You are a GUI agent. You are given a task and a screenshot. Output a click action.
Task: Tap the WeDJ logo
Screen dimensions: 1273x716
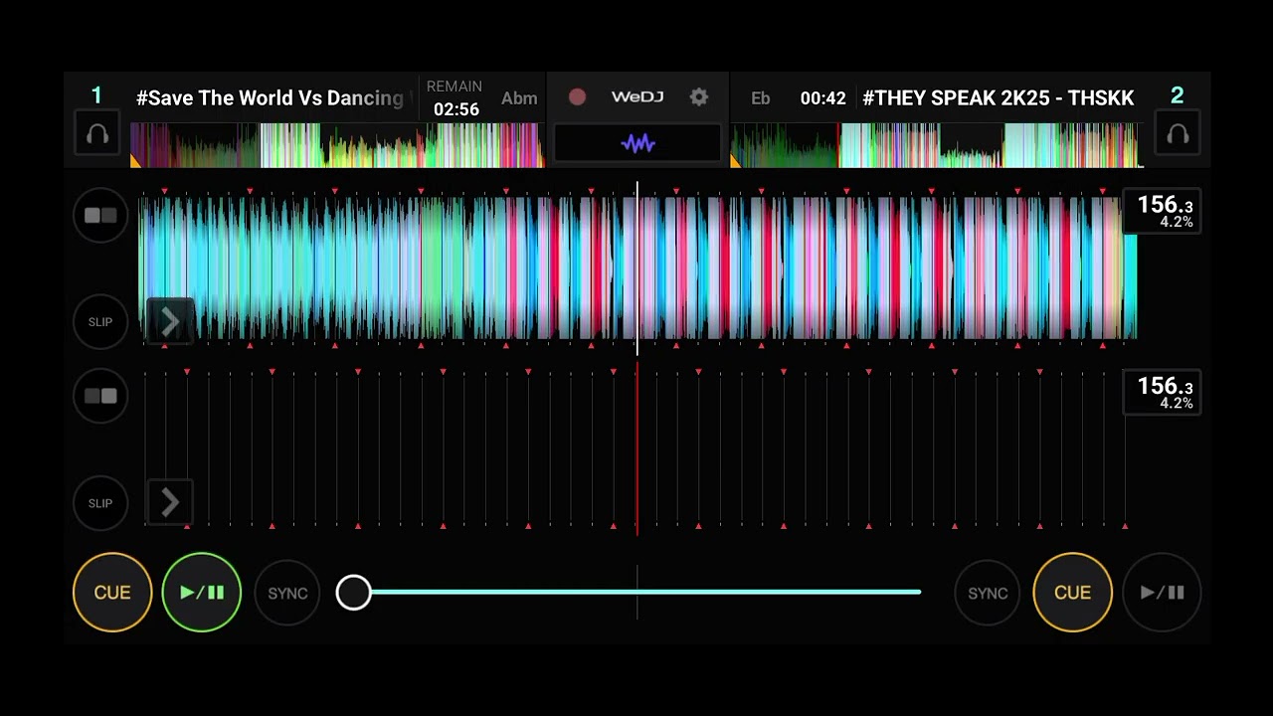click(x=637, y=96)
